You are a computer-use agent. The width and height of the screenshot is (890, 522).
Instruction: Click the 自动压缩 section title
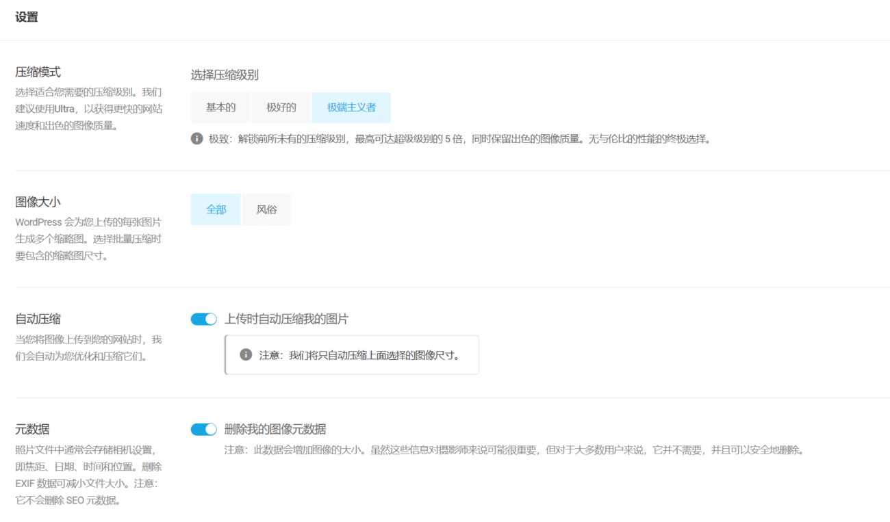38,319
